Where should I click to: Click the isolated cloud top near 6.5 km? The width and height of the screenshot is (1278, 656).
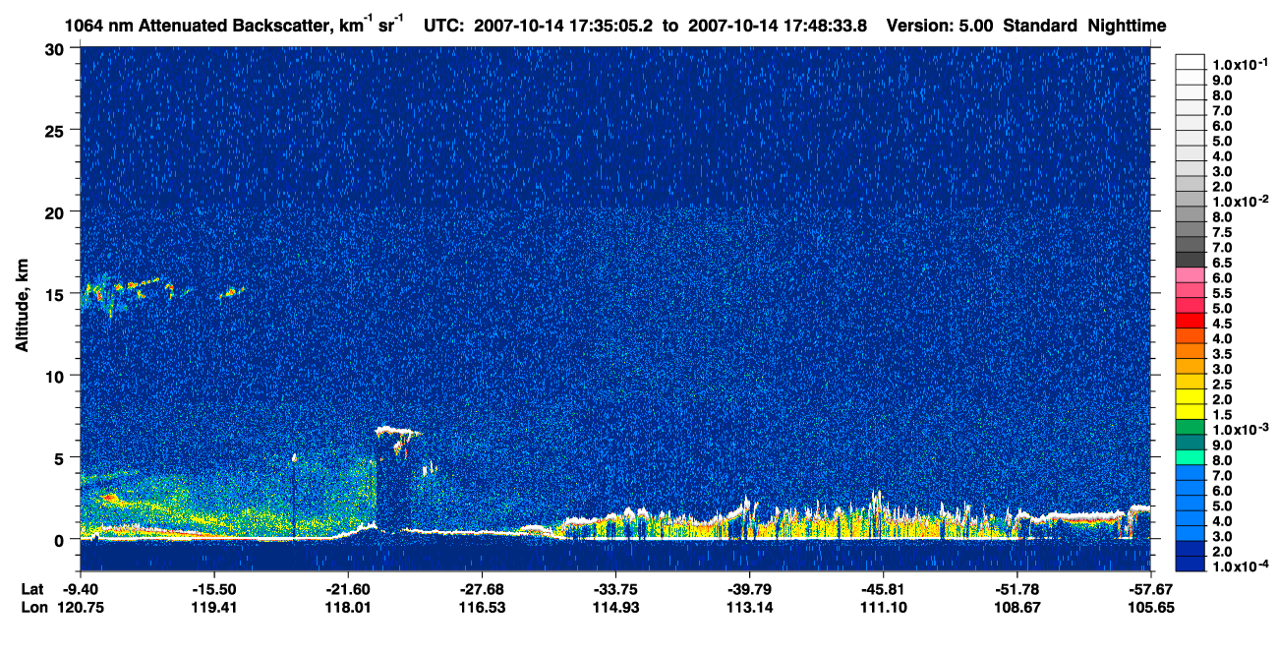pyautogui.click(x=396, y=431)
